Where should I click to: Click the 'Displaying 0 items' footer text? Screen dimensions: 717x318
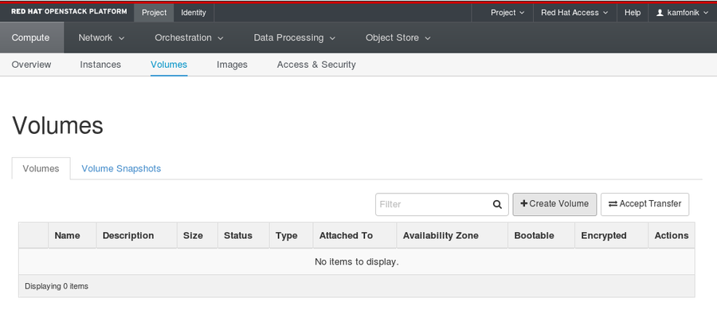click(x=57, y=286)
